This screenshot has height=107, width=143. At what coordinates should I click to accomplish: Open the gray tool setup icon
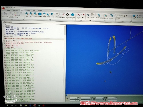(92, 15)
